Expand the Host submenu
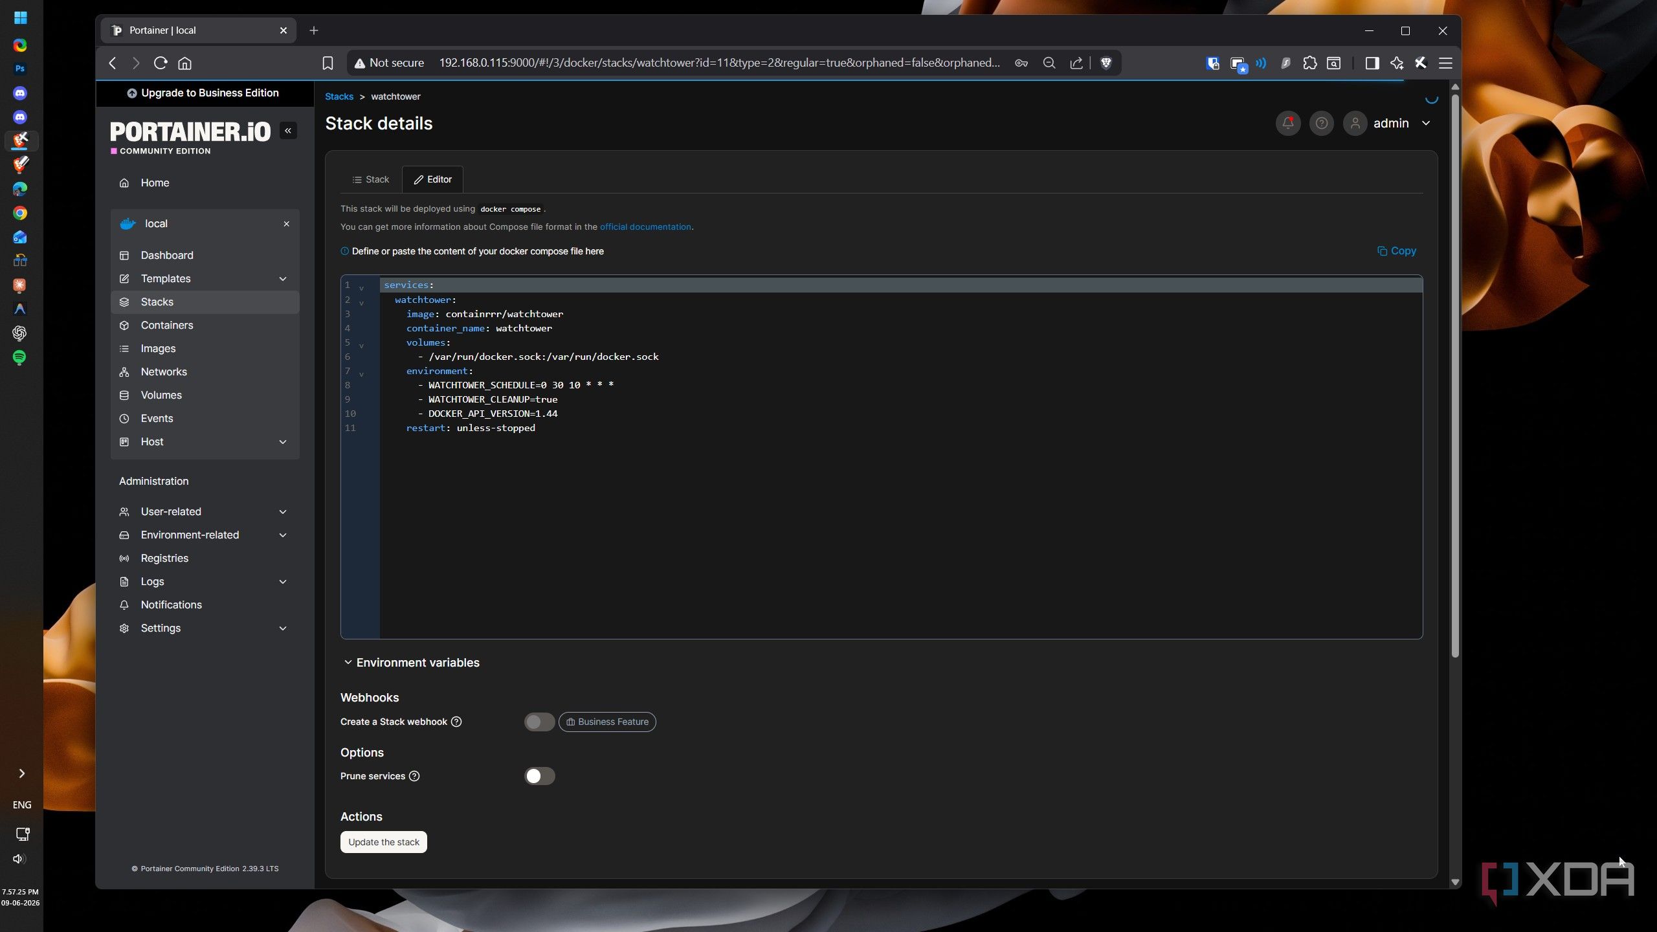This screenshot has width=1657, height=932. click(x=283, y=442)
